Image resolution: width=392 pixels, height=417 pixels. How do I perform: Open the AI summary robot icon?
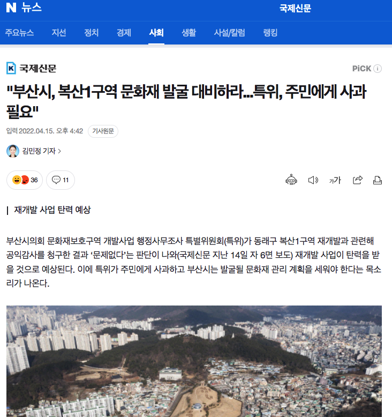click(291, 180)
